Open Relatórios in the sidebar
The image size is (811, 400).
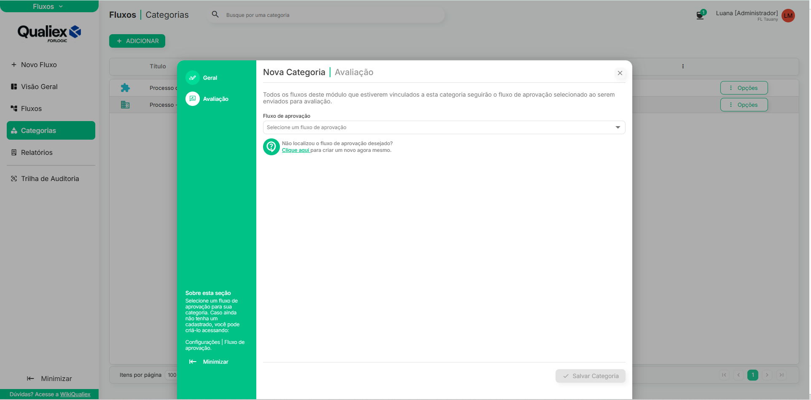pos(37,152)
